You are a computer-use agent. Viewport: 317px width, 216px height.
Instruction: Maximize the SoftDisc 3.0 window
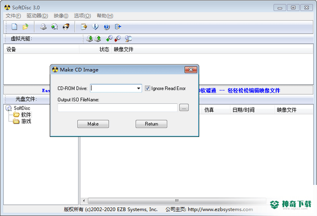(293, 8)
